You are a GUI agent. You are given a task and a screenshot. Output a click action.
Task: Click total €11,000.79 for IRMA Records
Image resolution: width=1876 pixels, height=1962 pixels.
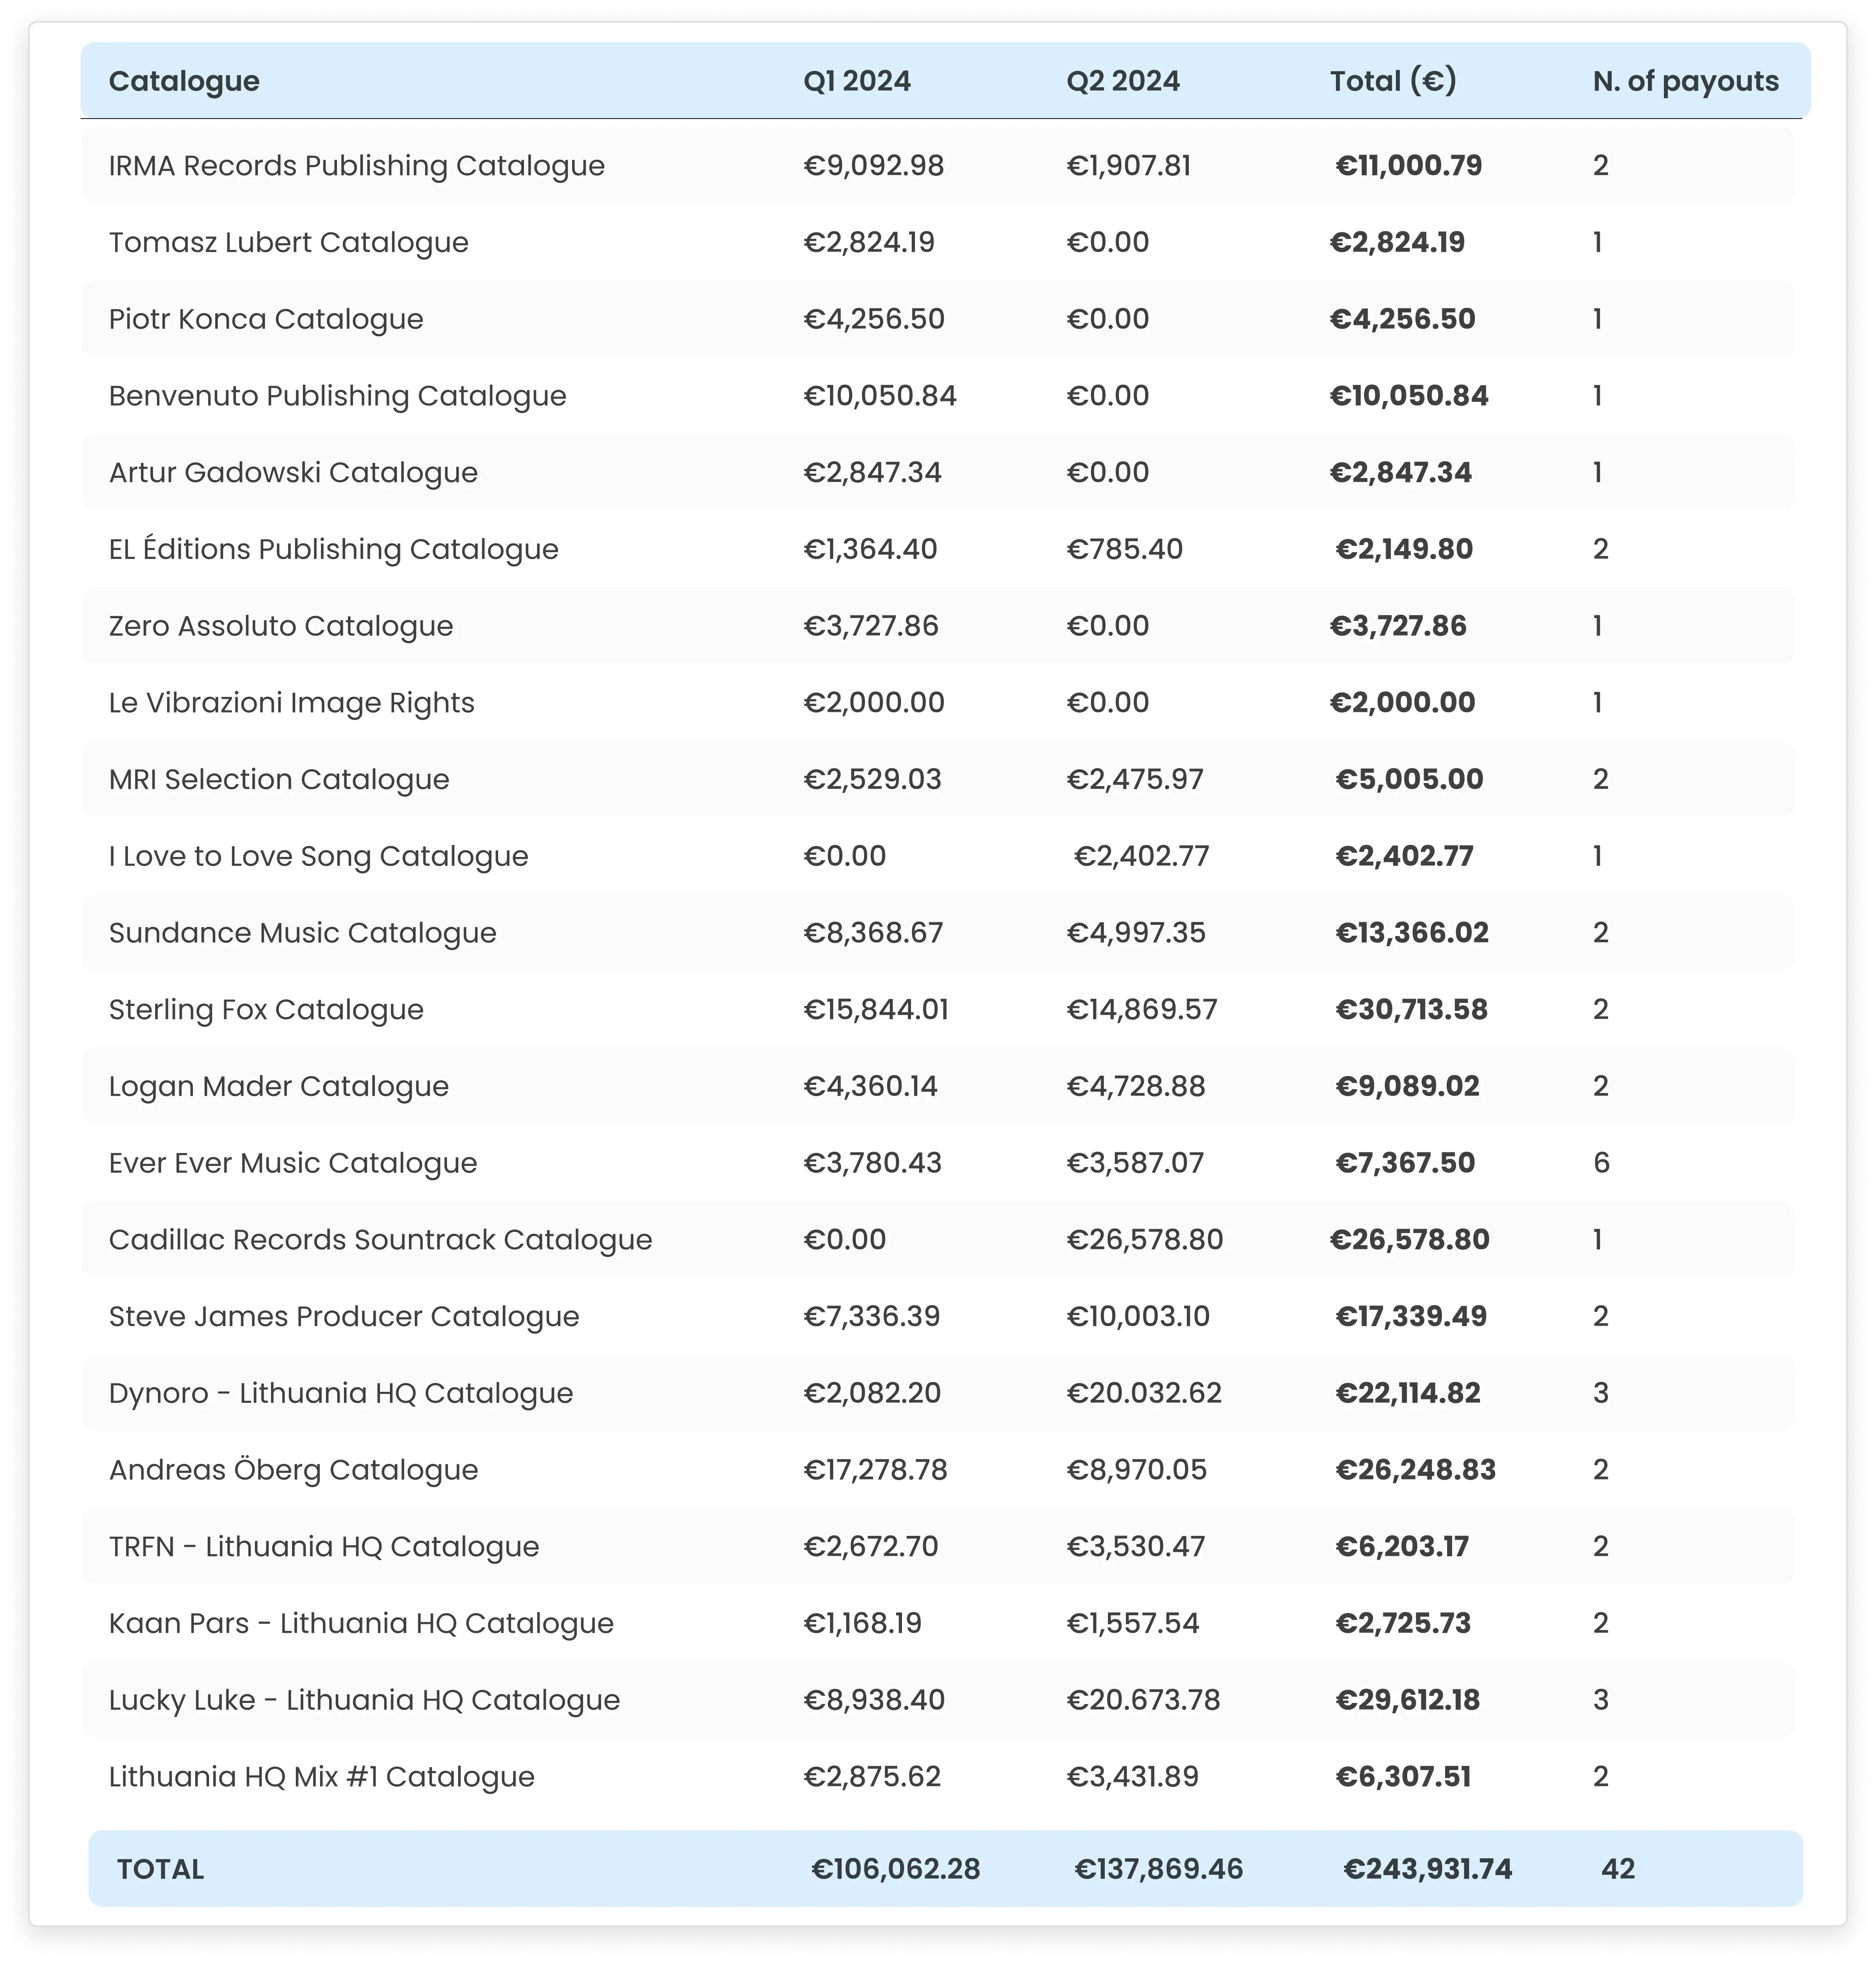1409,166
